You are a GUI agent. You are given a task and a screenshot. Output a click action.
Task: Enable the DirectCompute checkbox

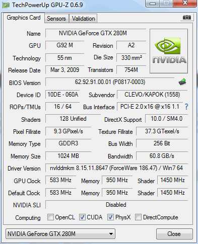(x=138, y=217)
